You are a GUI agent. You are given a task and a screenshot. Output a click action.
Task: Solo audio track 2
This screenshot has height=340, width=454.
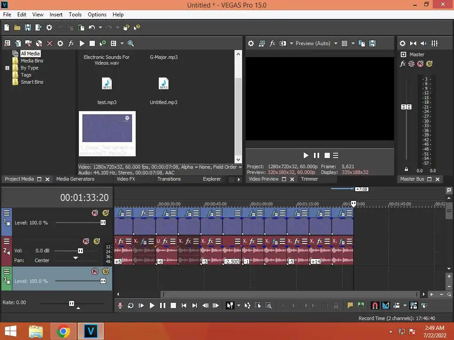pos(97,241)
